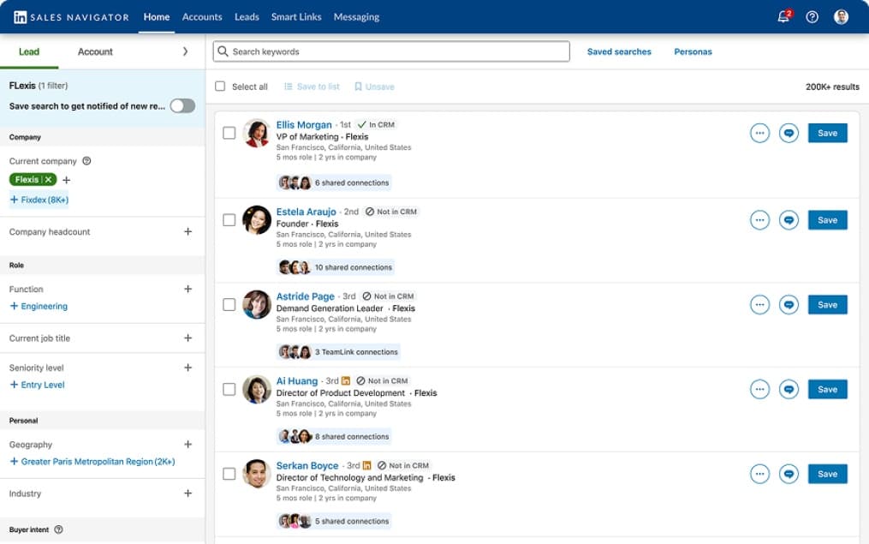Viewport: 869px width, 544px height.
Task: Expand the Company headcount filter
Action: pyautogui.click(x=187, y=231)
